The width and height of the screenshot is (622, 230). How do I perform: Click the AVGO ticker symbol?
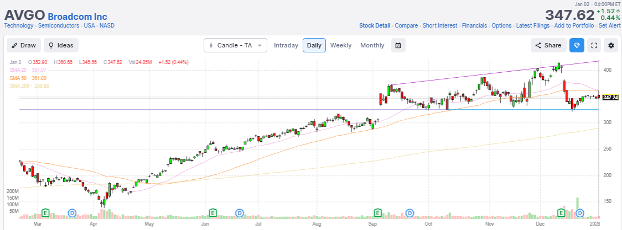point(24,15)
